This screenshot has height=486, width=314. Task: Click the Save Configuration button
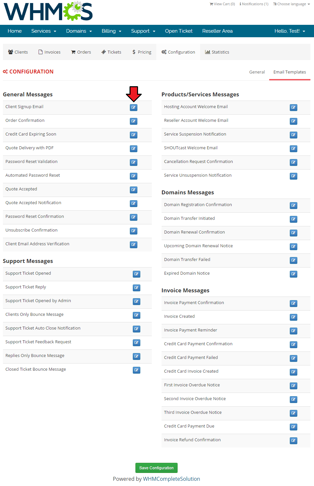tap(156, 468)
